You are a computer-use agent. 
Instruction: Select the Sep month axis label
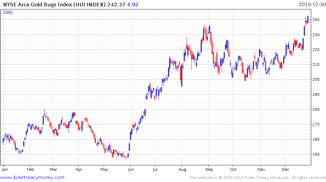pyautogui.click(x=209, y=170)
